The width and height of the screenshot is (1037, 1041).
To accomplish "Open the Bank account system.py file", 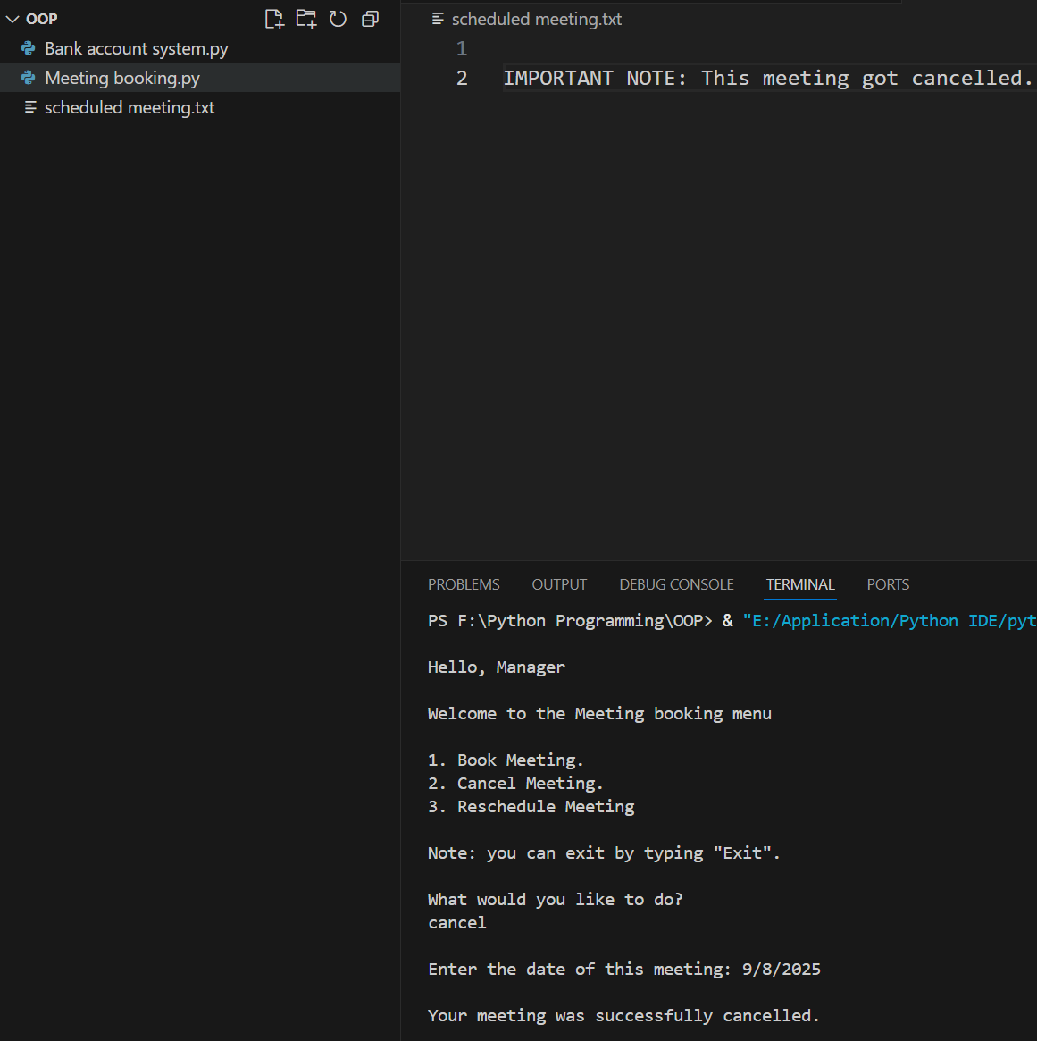I will (x=136, y=48).
